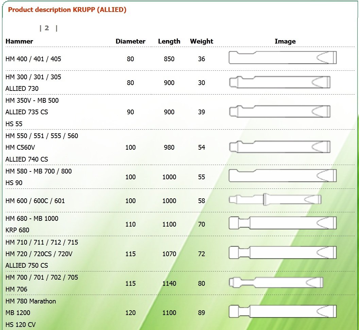The width and height of the screenshot is (359, 330).
Task: Click the 'HM 706' text
Action: [16, 289]
